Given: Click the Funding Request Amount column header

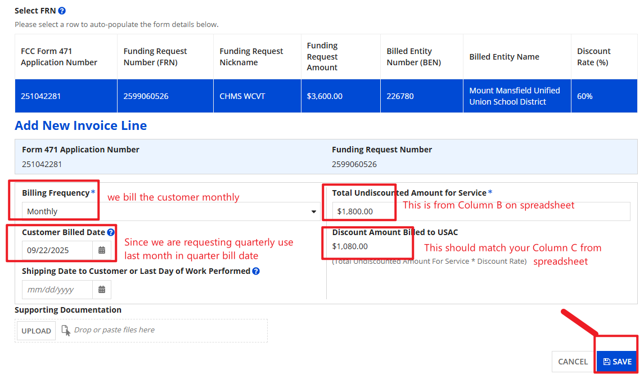Looking at the screenshot, I should (322, 56).
